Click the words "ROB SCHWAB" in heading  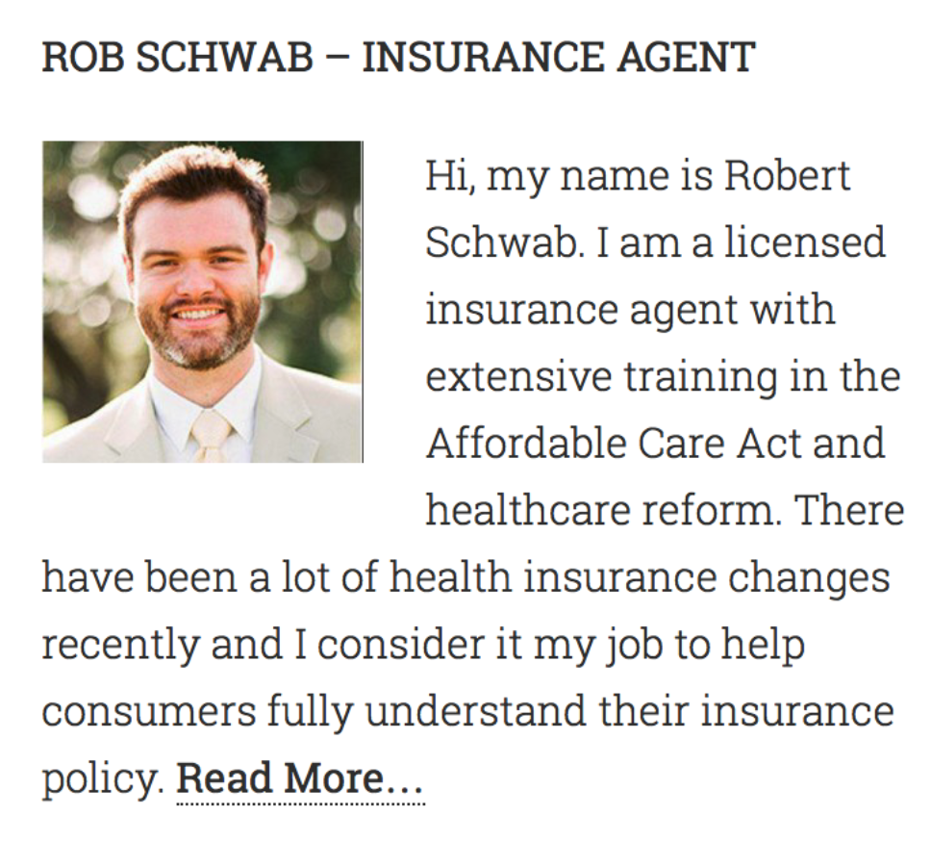[178, 57]
